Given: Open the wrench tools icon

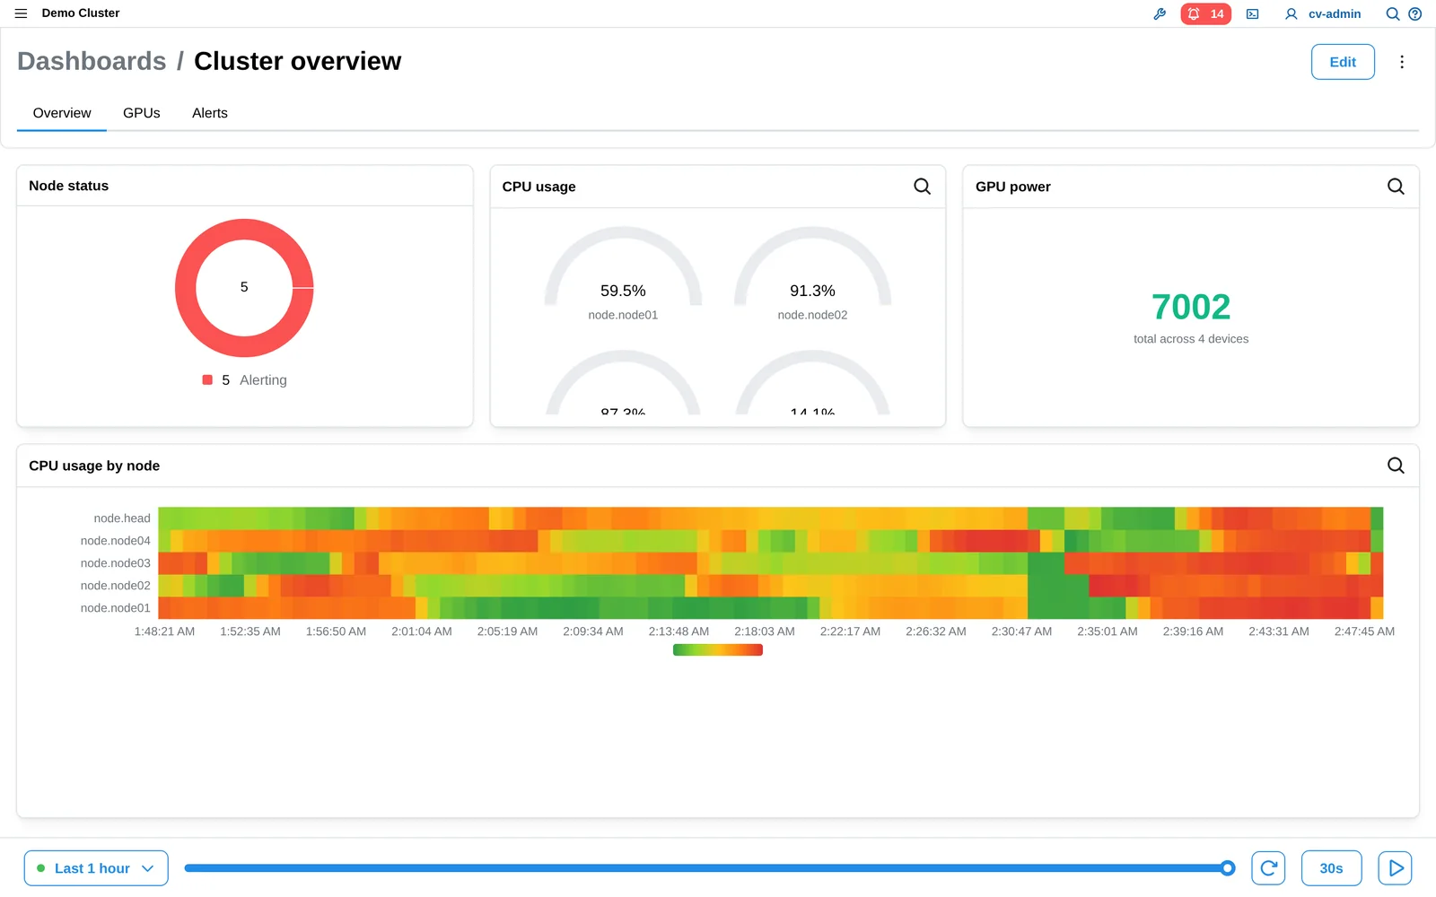Looking at the screenshot, I should [x=1160, y=13].
